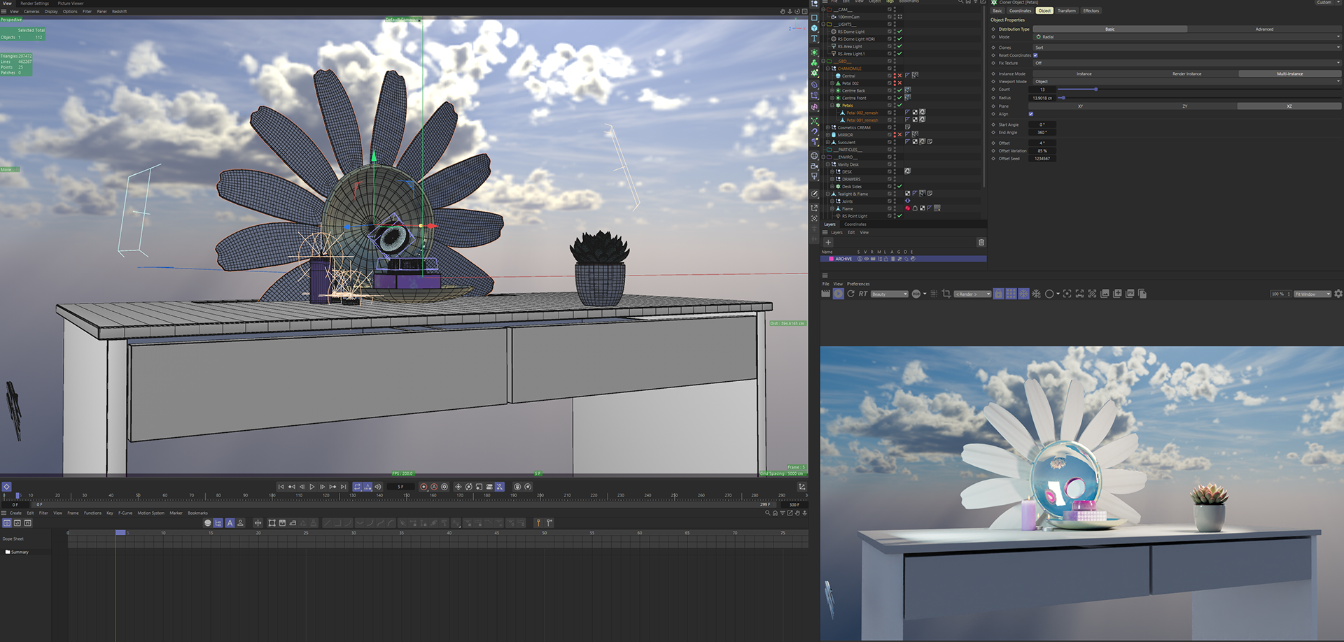1344x642 pixels.
Task: Click the End Angle 360° field
Action: pyautogui.click(x=1042, y=132)
